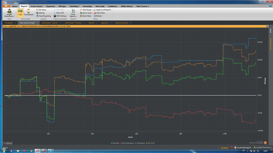The width and height of the screenshot is (273, 153).
Task: Toggle All-In EV line in legend
Action: click(x=151, y=143)
